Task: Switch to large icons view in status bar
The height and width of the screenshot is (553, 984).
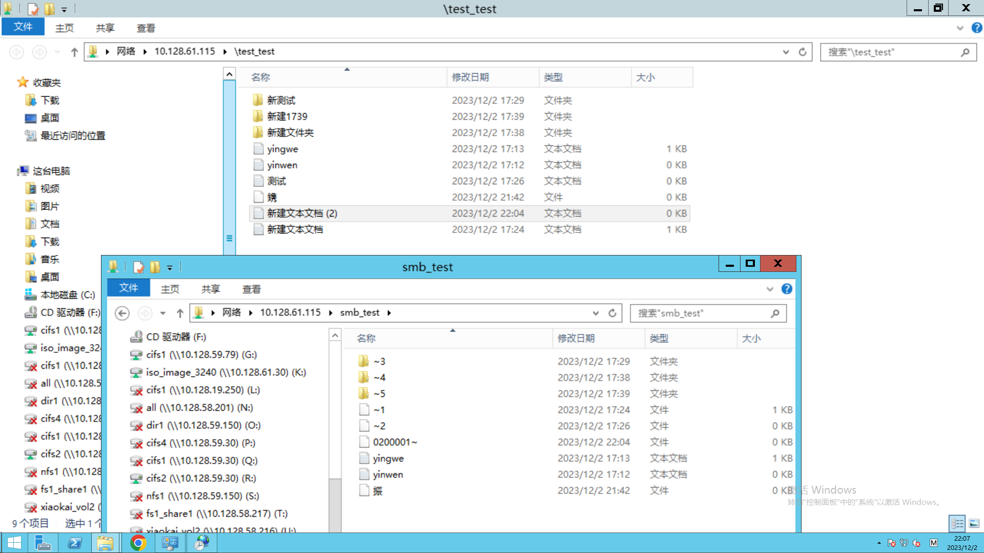Action: tap(974, 523)
